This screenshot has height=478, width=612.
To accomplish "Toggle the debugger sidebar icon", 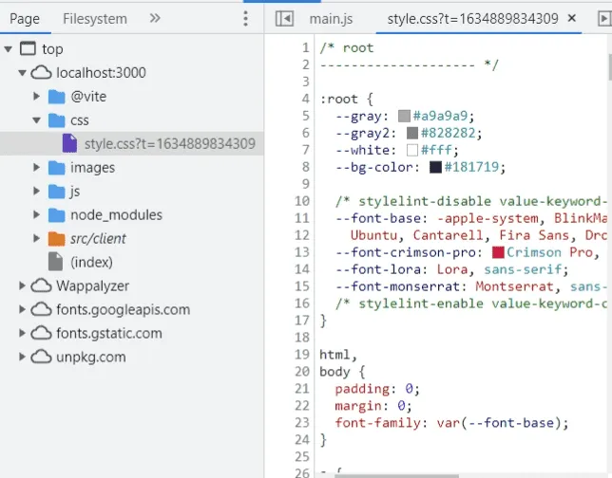I will coord(604,19).
